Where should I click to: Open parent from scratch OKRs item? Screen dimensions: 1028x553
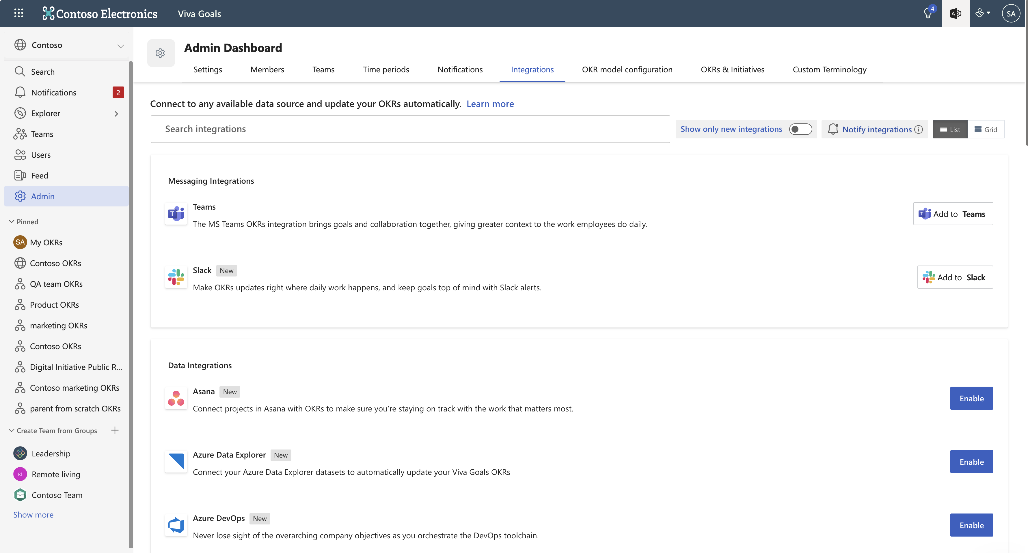tap(66, 408)
